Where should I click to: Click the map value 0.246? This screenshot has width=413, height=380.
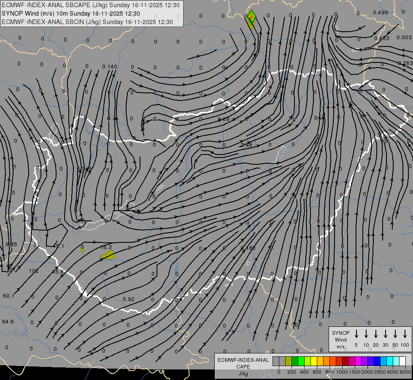84,169
